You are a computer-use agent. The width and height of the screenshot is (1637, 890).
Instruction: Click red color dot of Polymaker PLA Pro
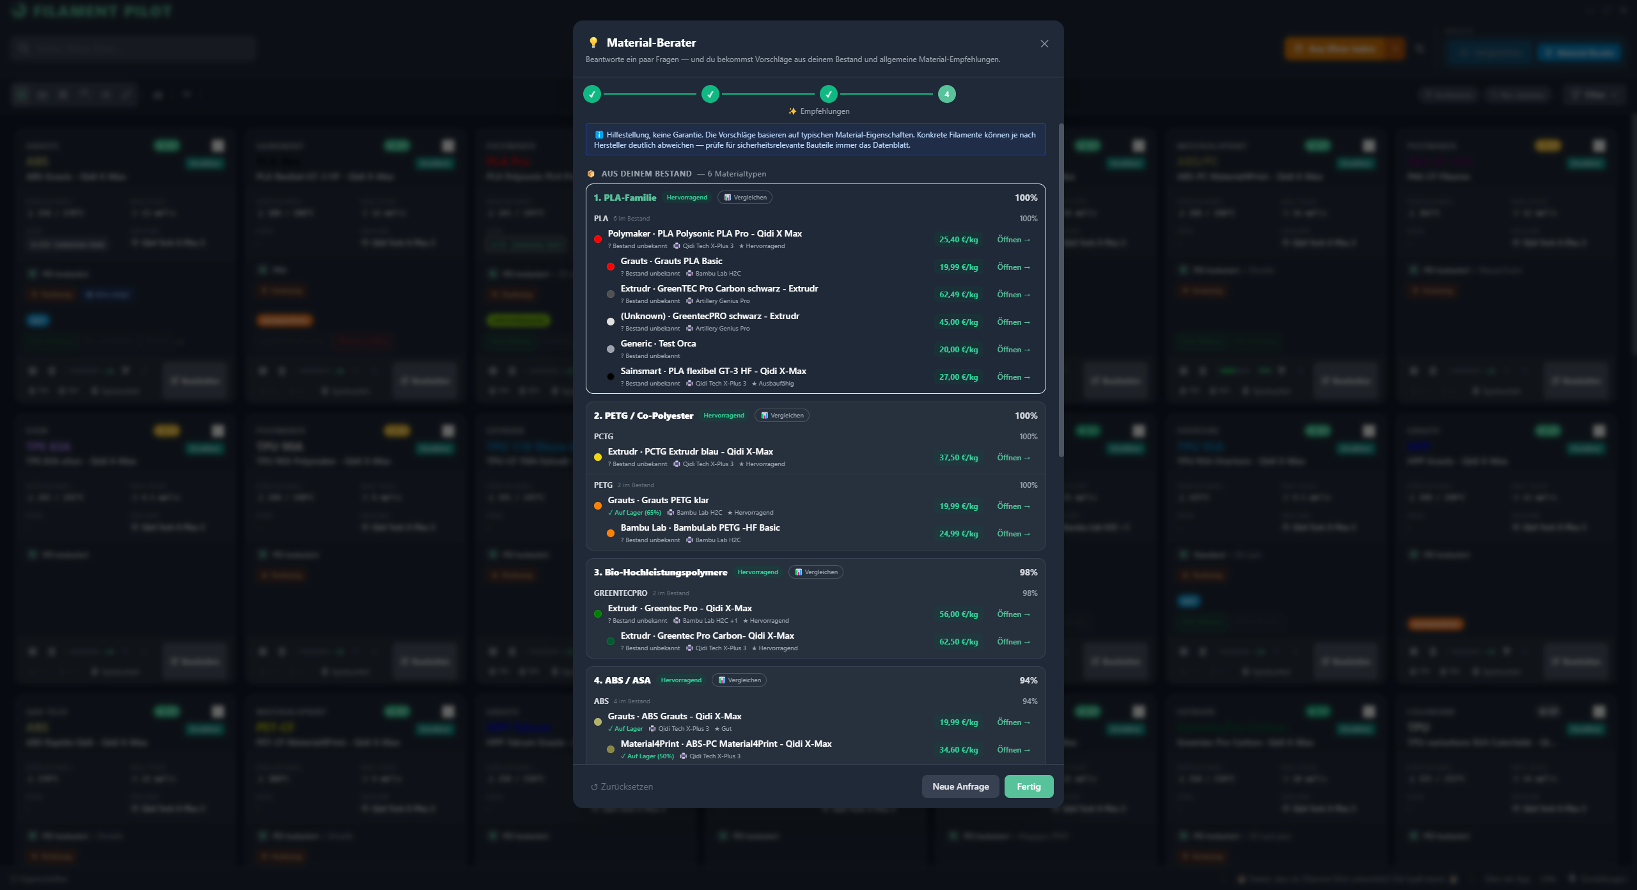[x=598, y=240]
